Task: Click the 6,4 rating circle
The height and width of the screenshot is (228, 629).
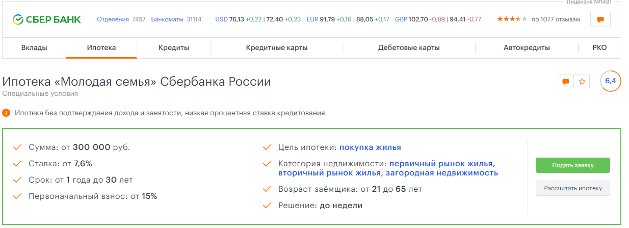Action: click(610, 81)
